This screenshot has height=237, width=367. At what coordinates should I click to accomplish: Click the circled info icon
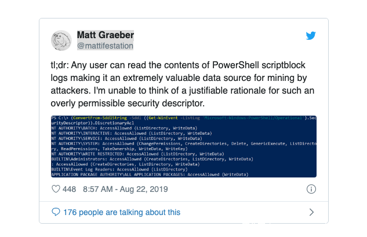pos(311,189)
